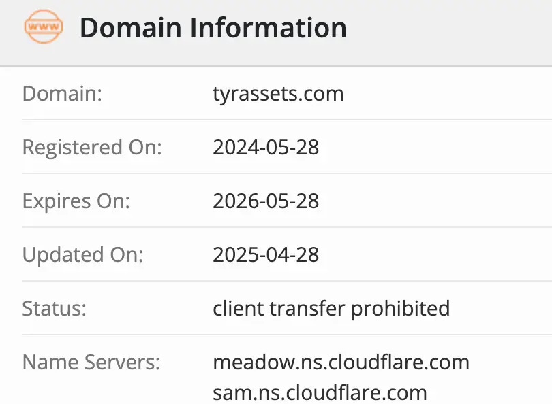
Task: Click the Name Servers: label
Action: [x=91, y=363]
